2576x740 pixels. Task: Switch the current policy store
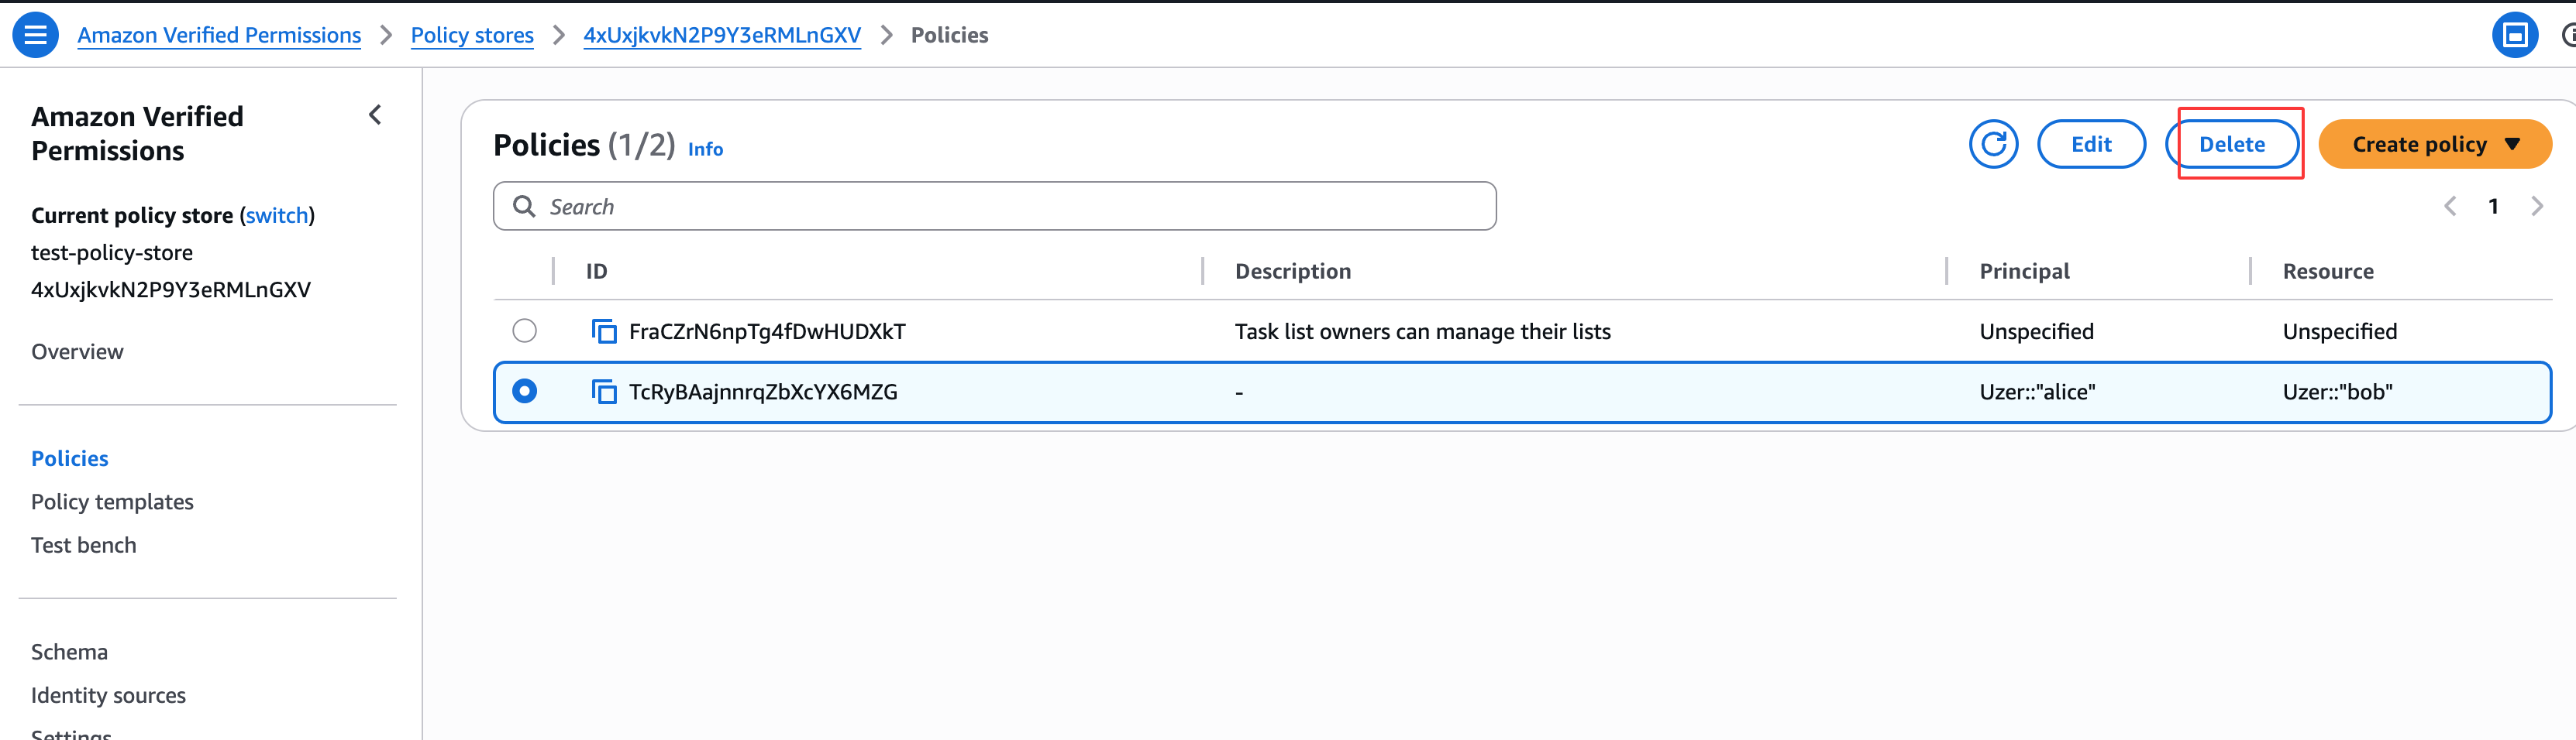tap(277, 216)
